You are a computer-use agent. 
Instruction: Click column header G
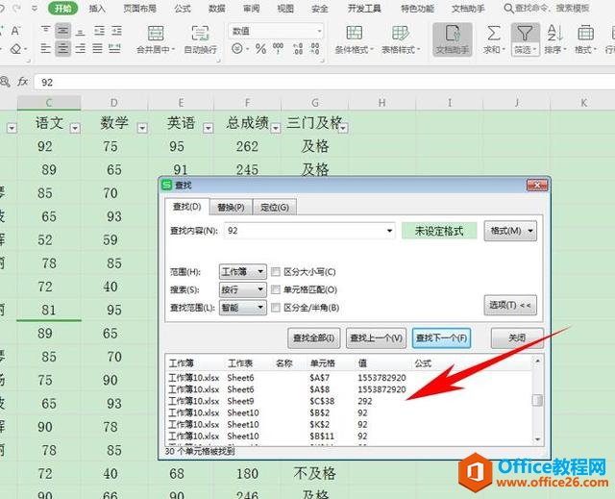click(x=315, y=103)
